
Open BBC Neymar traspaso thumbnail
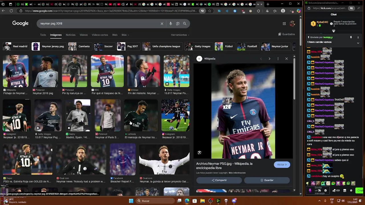click(107, 71)
